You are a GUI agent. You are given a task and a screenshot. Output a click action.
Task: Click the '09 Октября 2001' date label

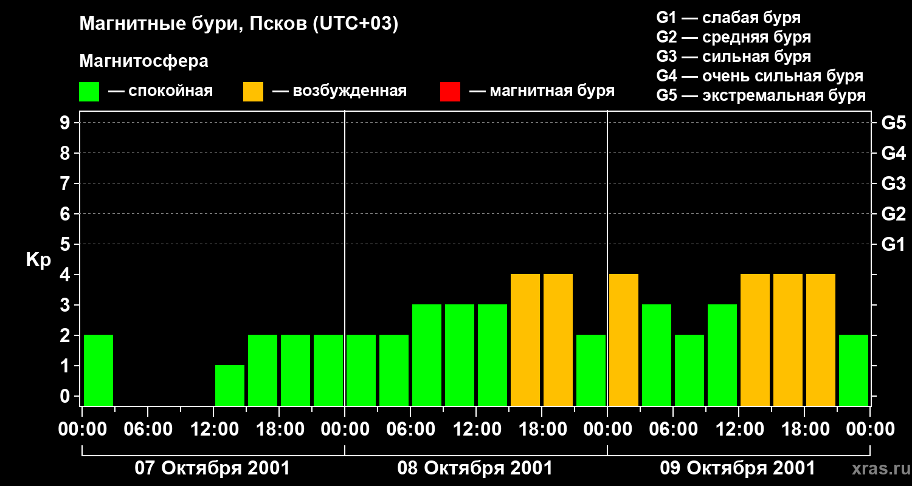pyautogui.click(x=738, y=468)
